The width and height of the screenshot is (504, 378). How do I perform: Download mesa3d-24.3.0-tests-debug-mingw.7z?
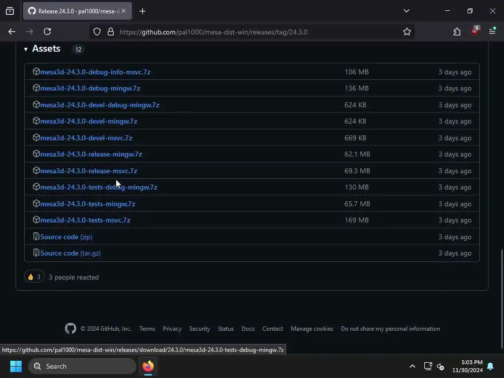[98, 187]
